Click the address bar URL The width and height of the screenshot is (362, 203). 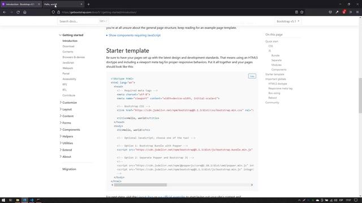click(x=100, y=12)
